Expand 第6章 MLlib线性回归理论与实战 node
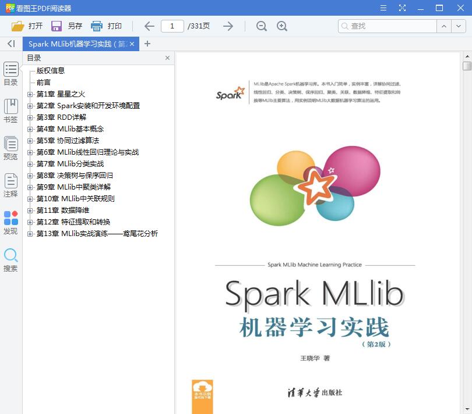The image size is (472, 414). point(30,152)
